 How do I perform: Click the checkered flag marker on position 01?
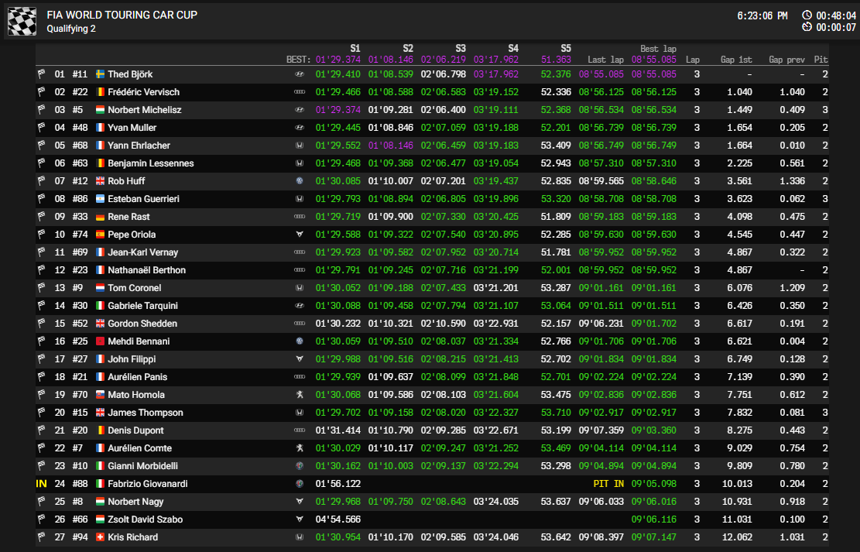click(x=41, y=75)
